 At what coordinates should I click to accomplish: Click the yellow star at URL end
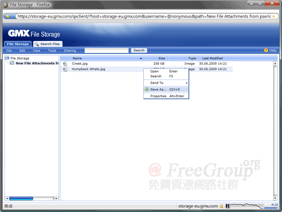click(x=274, y=16)
